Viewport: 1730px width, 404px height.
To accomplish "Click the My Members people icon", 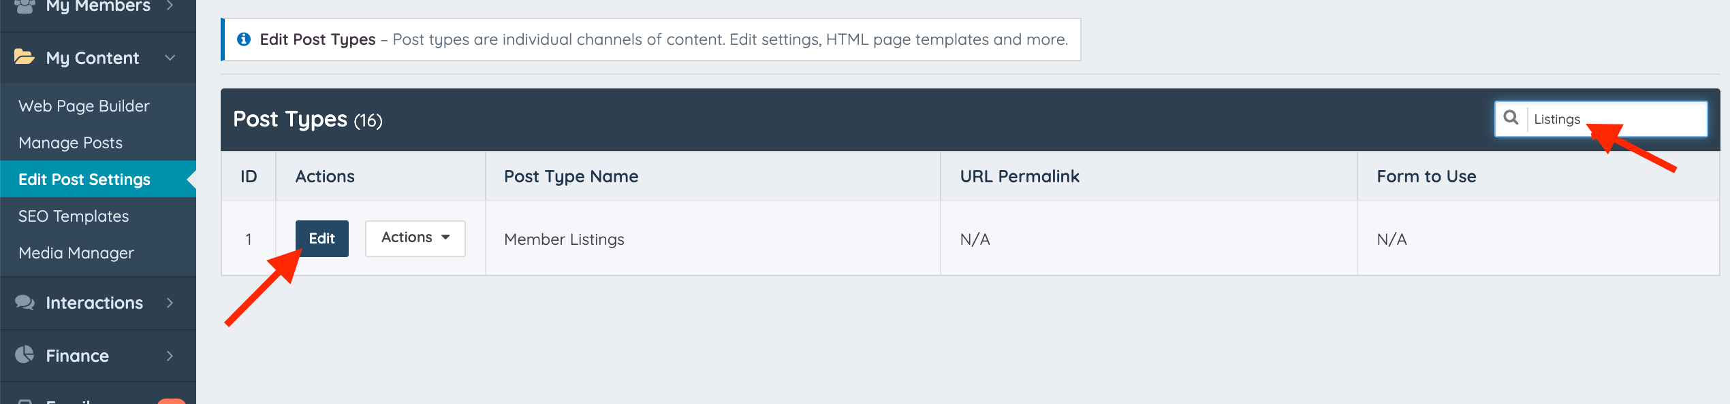I will (x=25, y=7).
